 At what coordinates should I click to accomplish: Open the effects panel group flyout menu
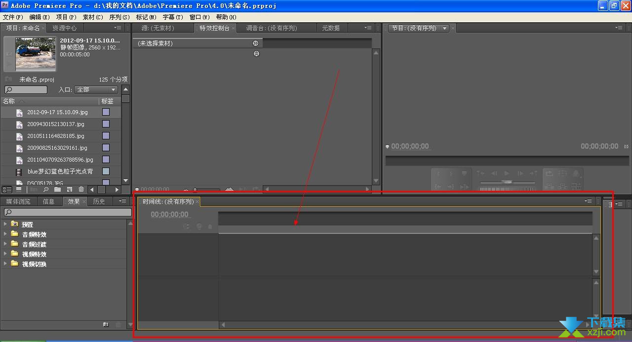(x=122, y=201)
